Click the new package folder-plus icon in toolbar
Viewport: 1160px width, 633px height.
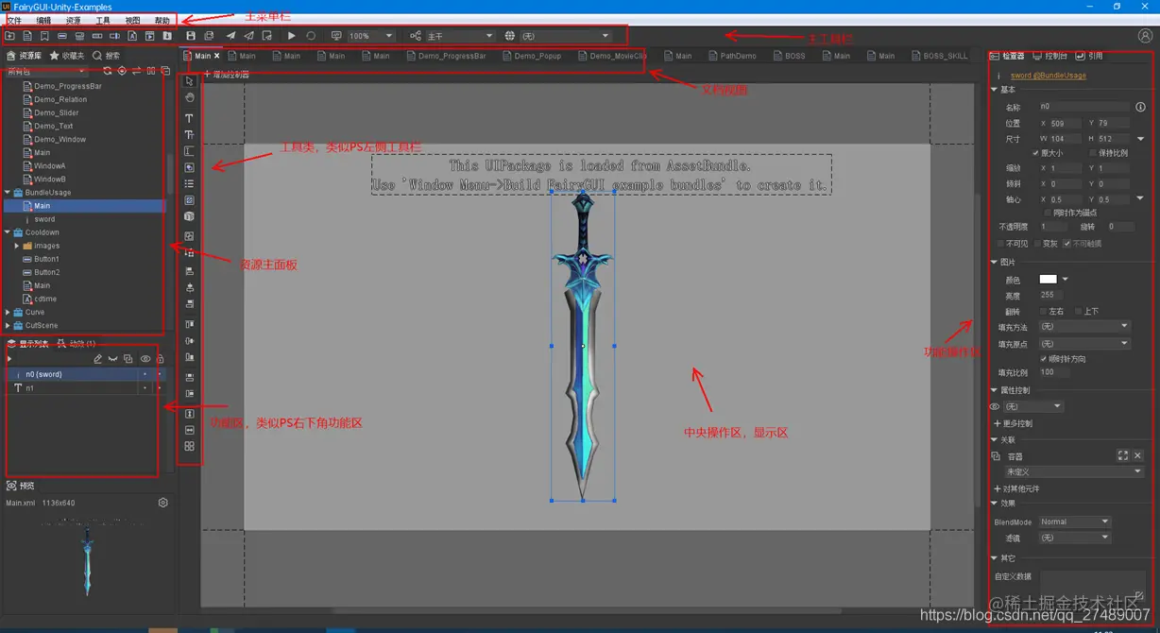[9, 36]
